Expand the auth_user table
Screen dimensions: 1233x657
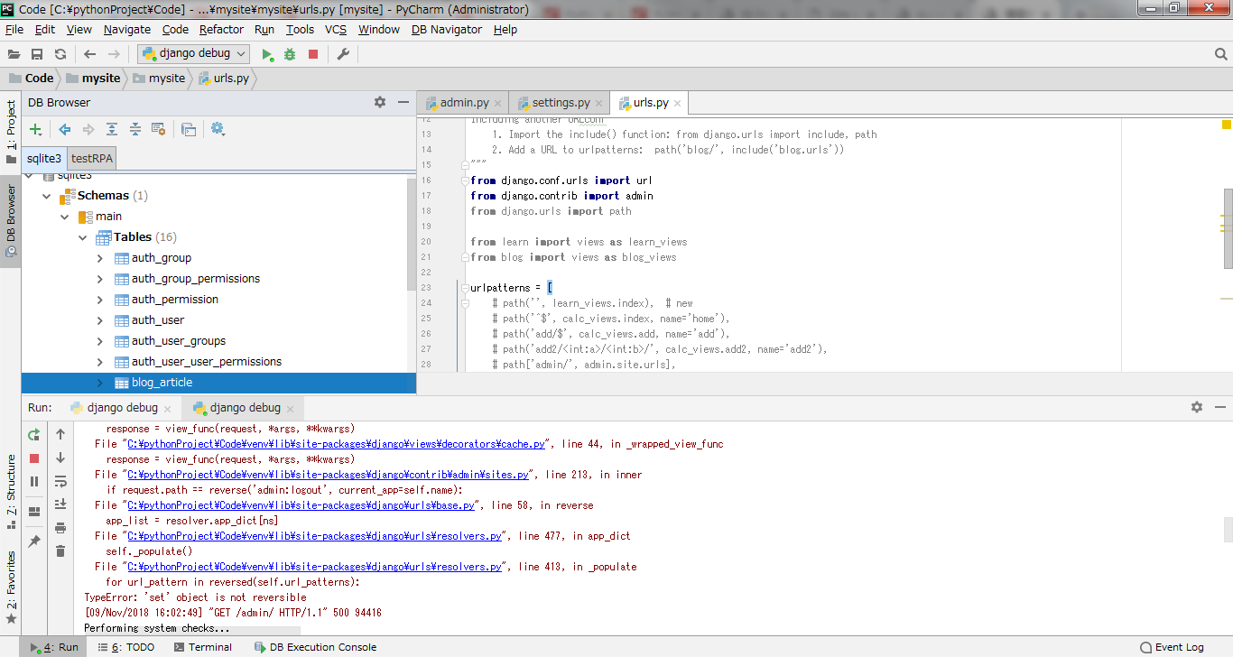pyautogui.click(x=100, y=320)
